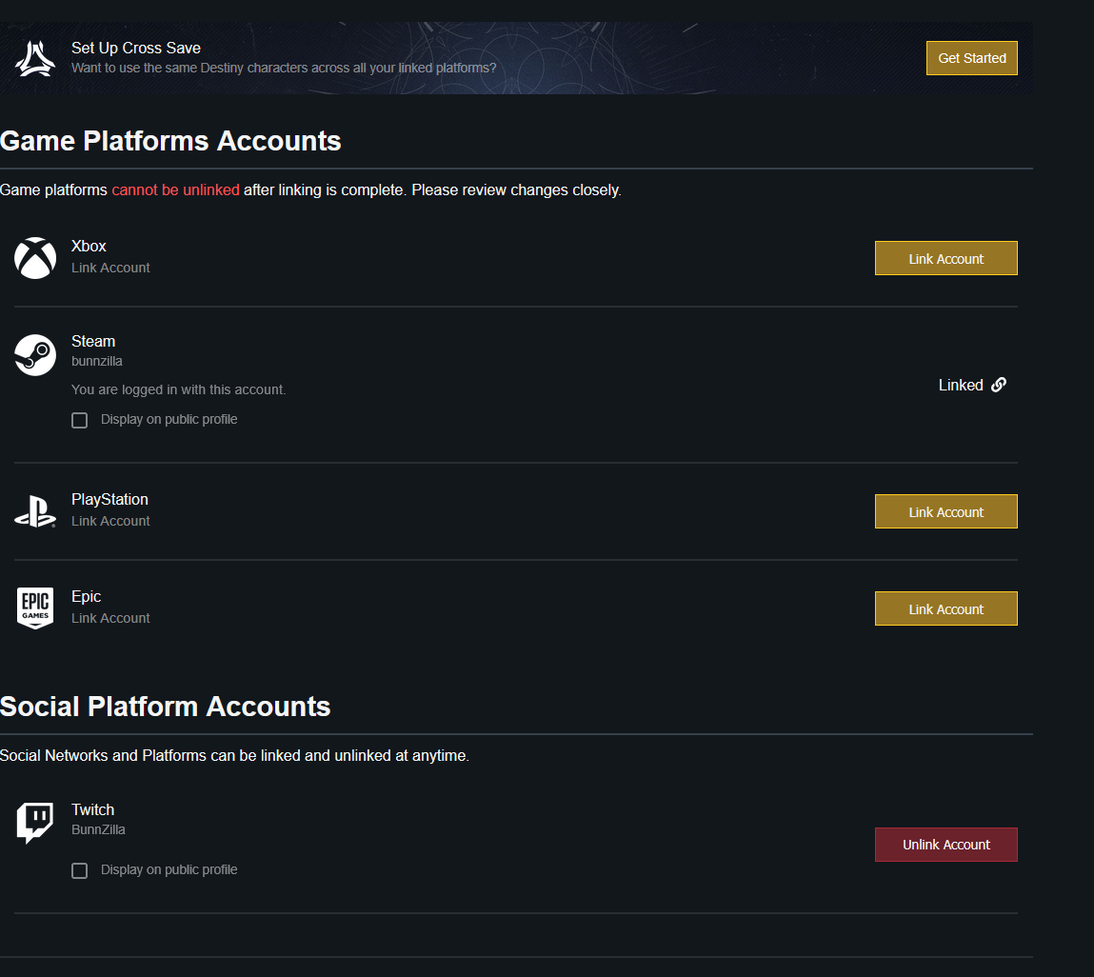Viewport: 1094px width, 977px height.
Task: Click the Epic Games logo icon
Action: (35, 608)
